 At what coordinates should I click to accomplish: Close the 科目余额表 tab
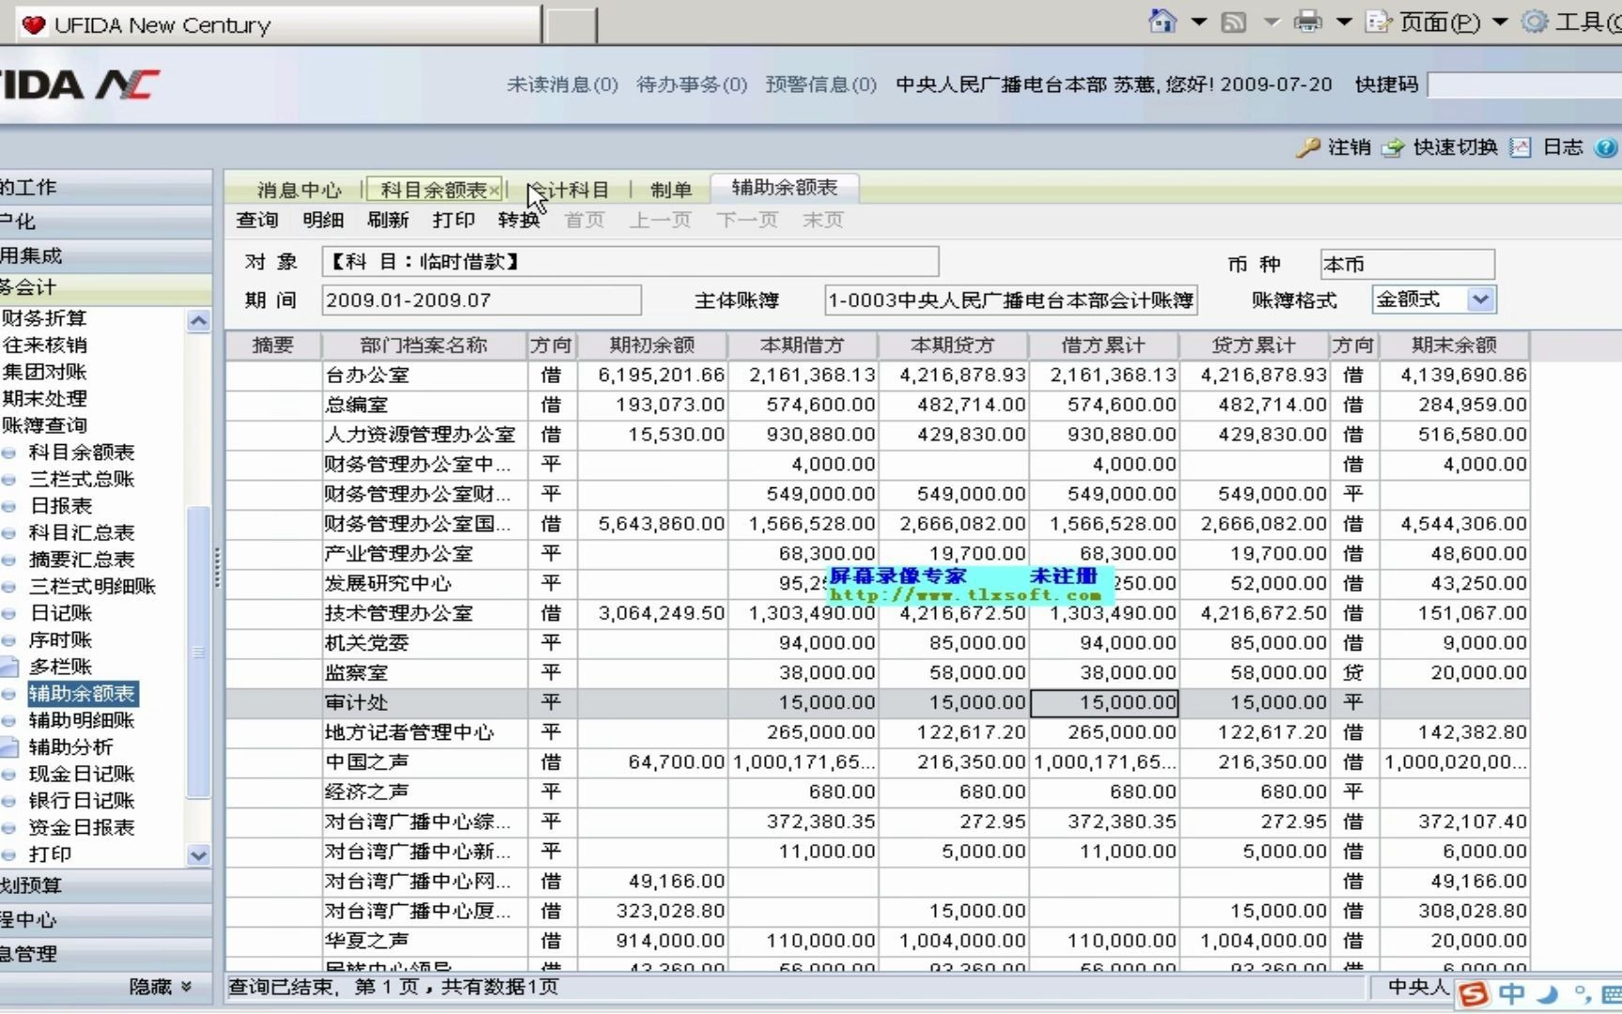tap(495, 191)
